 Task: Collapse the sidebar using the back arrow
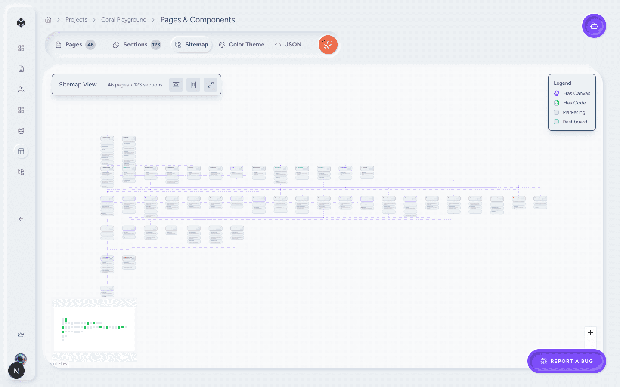[21, 219]
